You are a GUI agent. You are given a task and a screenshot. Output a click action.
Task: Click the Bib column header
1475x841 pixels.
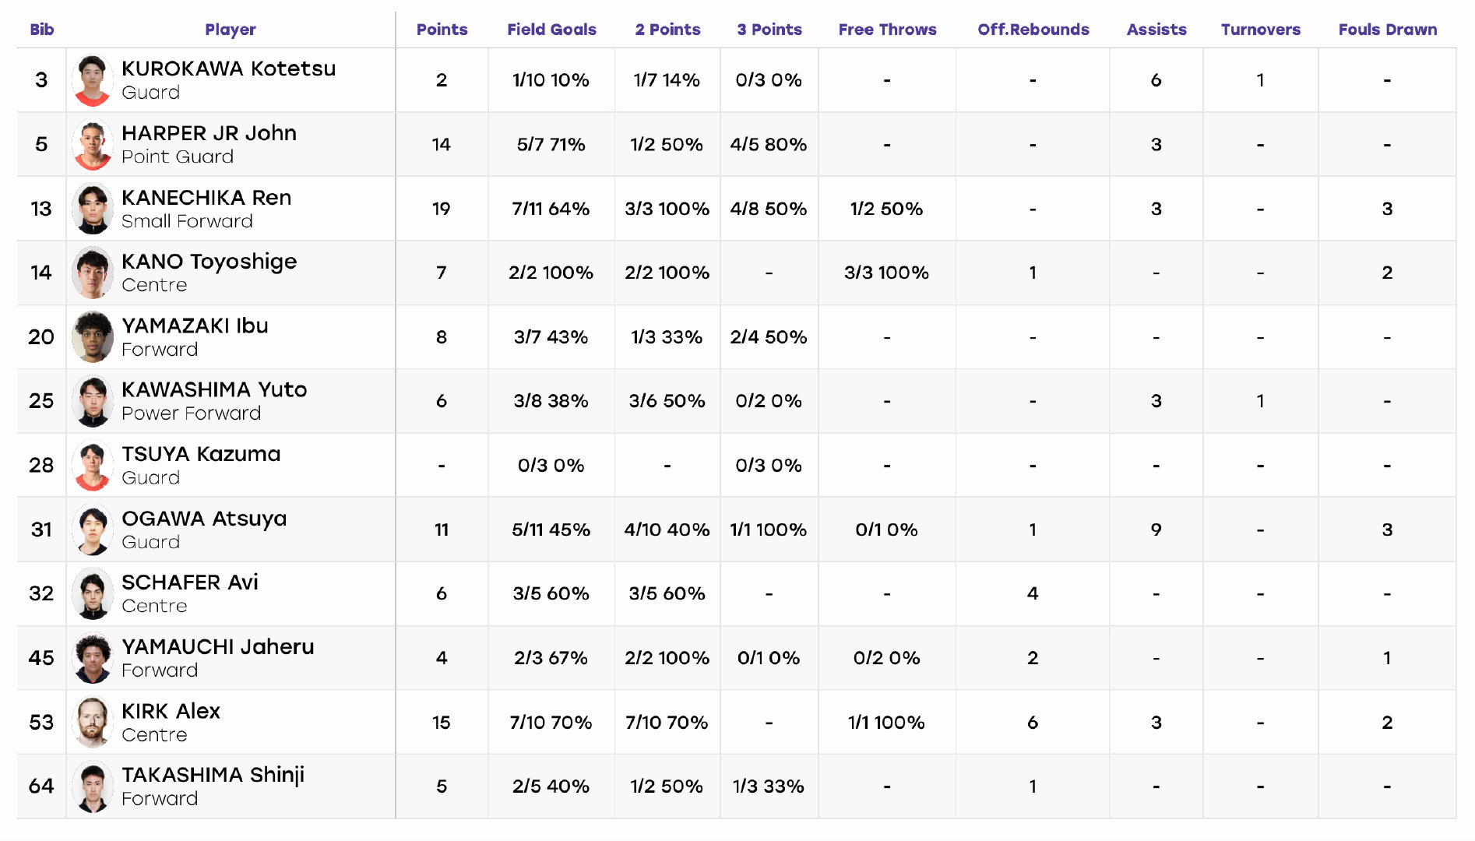tap(42, 30)
